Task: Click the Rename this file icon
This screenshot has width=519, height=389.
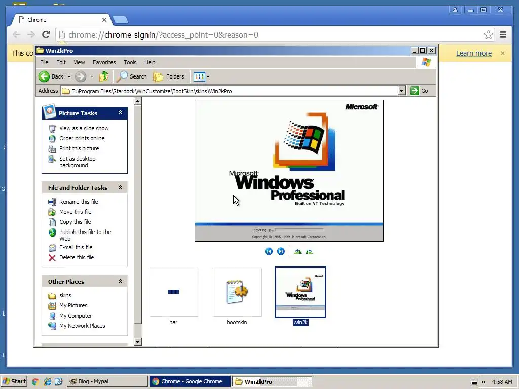Action: tap(52, 202)
